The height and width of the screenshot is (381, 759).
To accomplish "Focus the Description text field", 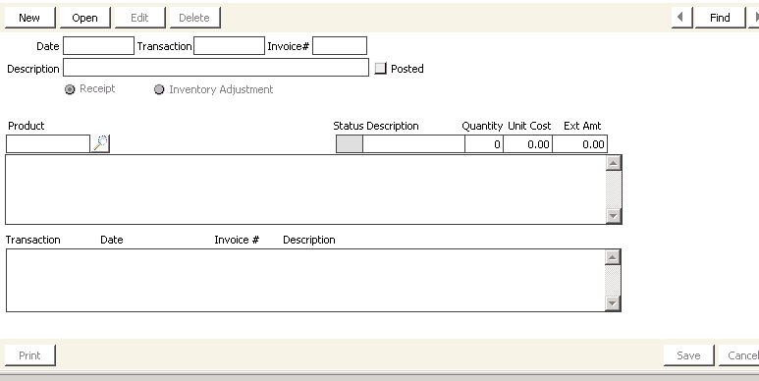I will [x=216, y=68].
